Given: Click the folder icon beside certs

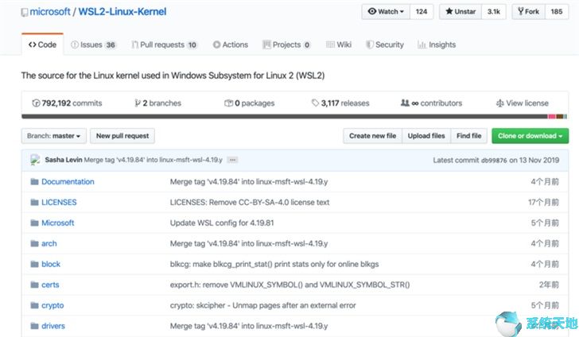Looking at the screenshot, I should (35, 285).
